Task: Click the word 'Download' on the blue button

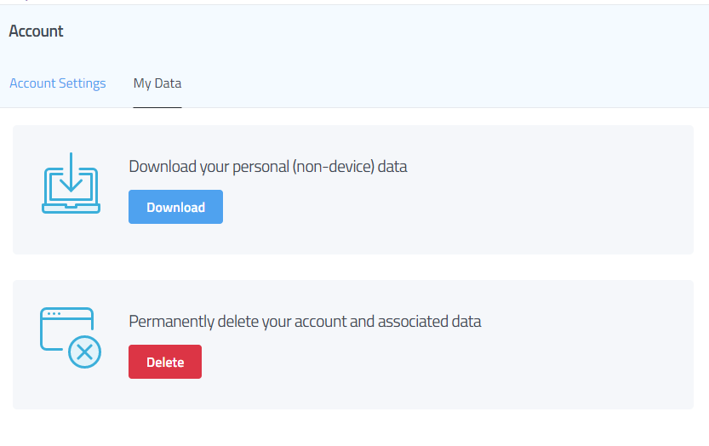Action: click(x=175, y=207)
